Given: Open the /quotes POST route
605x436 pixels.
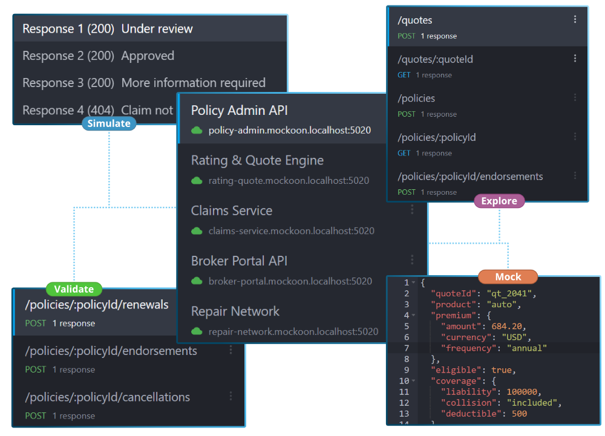Looking at the screenshot, I should click(488, 27).
